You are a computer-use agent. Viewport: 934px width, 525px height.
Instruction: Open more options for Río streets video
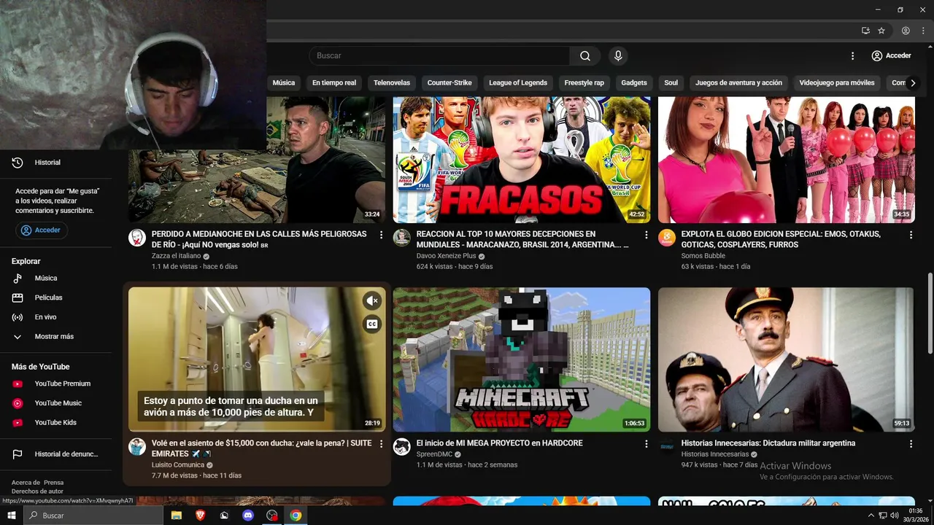pyautogui.click(x=381, y=235)
